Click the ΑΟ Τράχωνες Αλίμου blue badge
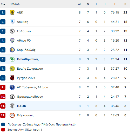 pyautogui.click(x=12, y=87)
